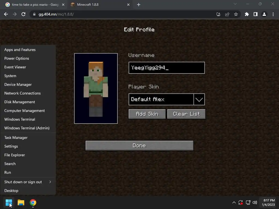Open Event Viewer
The height and width of the screenshot is (209, 279).
[28, 67]
